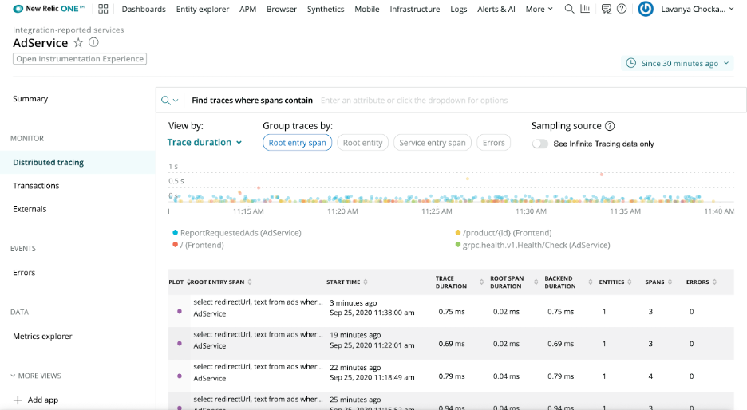This screenshot has width=747, height=410.
Task: Click the Open Instrumentation Experience tag
Action: 80,58
